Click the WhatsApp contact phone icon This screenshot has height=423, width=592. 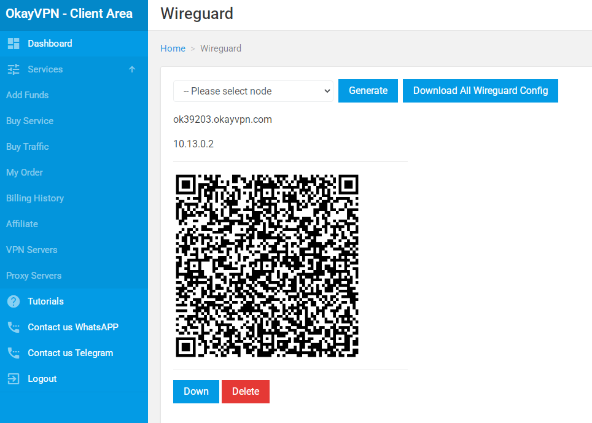tap(13, 327)
